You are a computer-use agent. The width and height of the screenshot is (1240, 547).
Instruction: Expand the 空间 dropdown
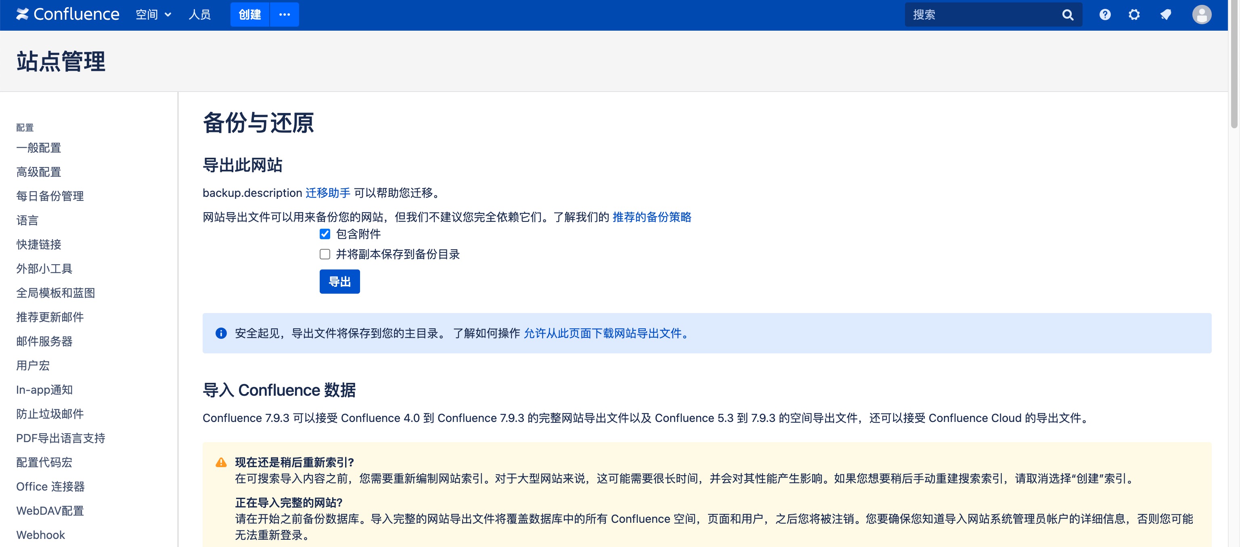tap(153, 15)
